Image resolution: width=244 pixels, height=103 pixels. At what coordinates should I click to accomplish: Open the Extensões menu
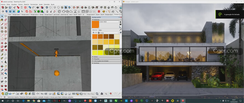(47, 4)
